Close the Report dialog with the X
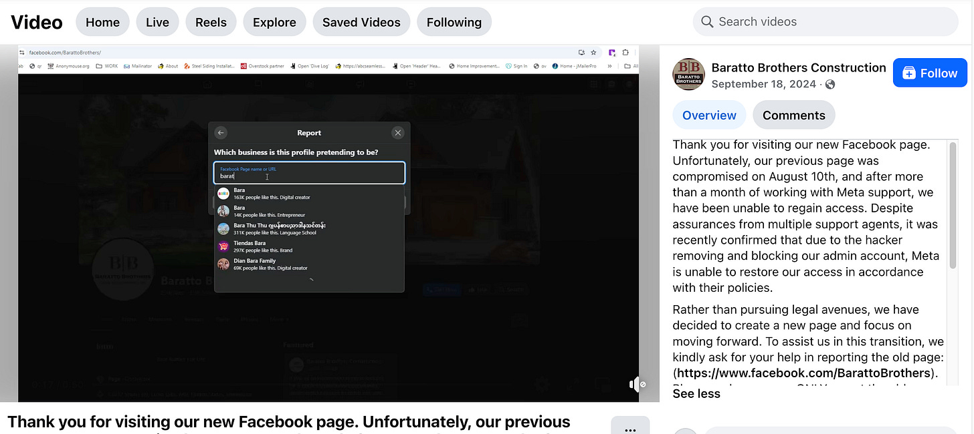Image resolution: width=974 pixels, height=434 pixels. coord(398,133)
